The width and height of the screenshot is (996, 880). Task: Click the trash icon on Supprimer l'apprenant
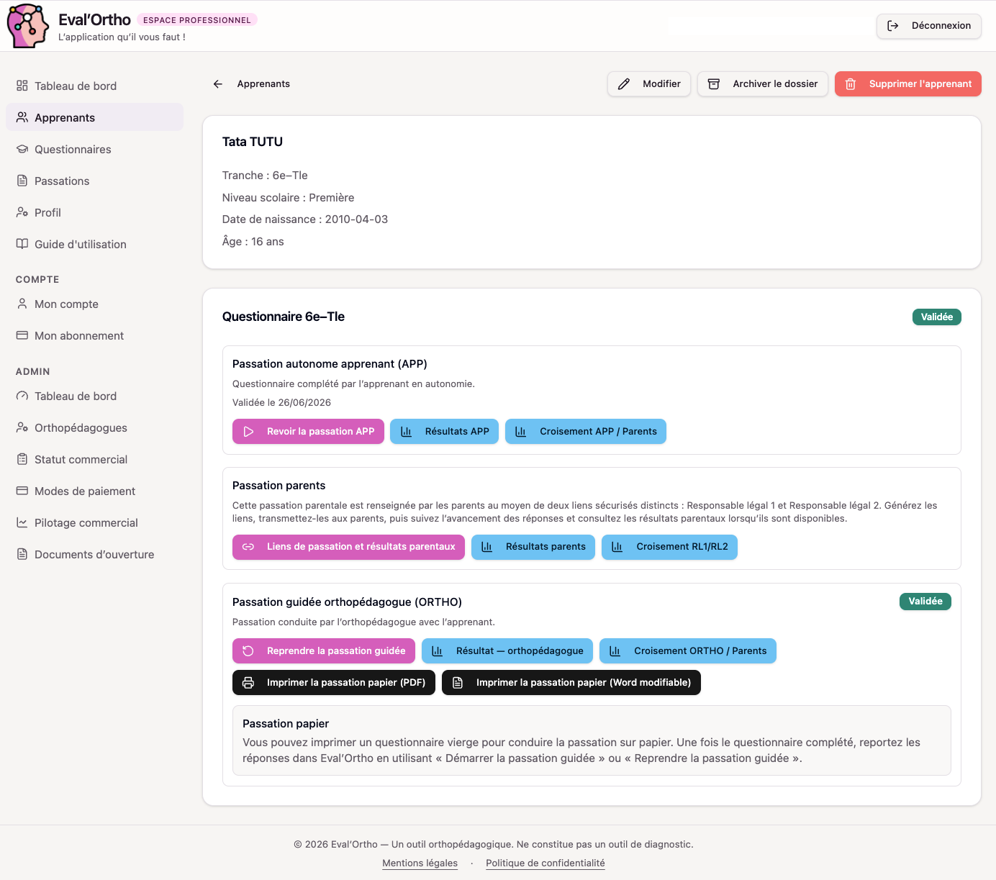851,84
